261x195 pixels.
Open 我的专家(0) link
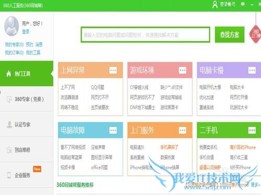14,45
